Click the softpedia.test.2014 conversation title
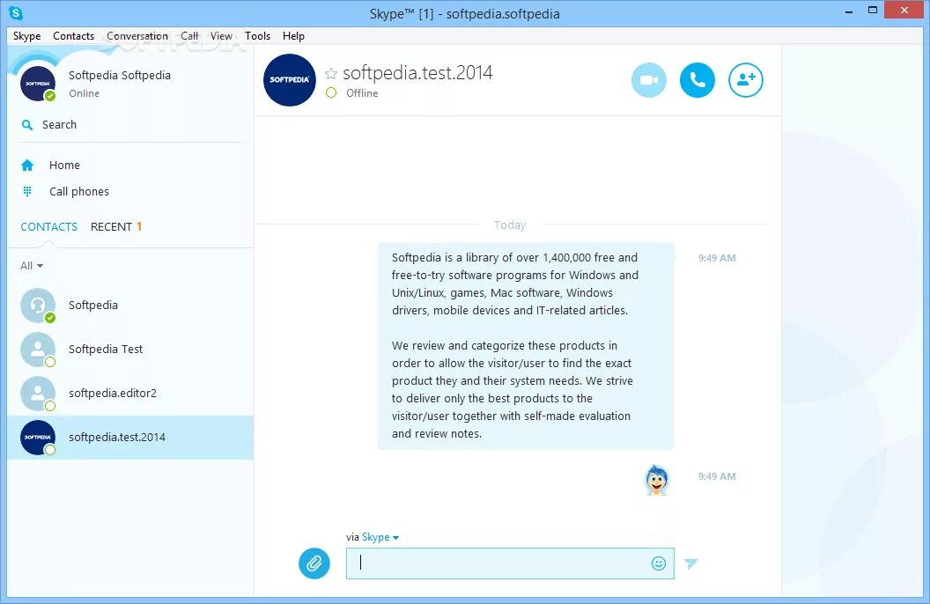The height and width of the screenshot is (604, 930). point(417,73)
